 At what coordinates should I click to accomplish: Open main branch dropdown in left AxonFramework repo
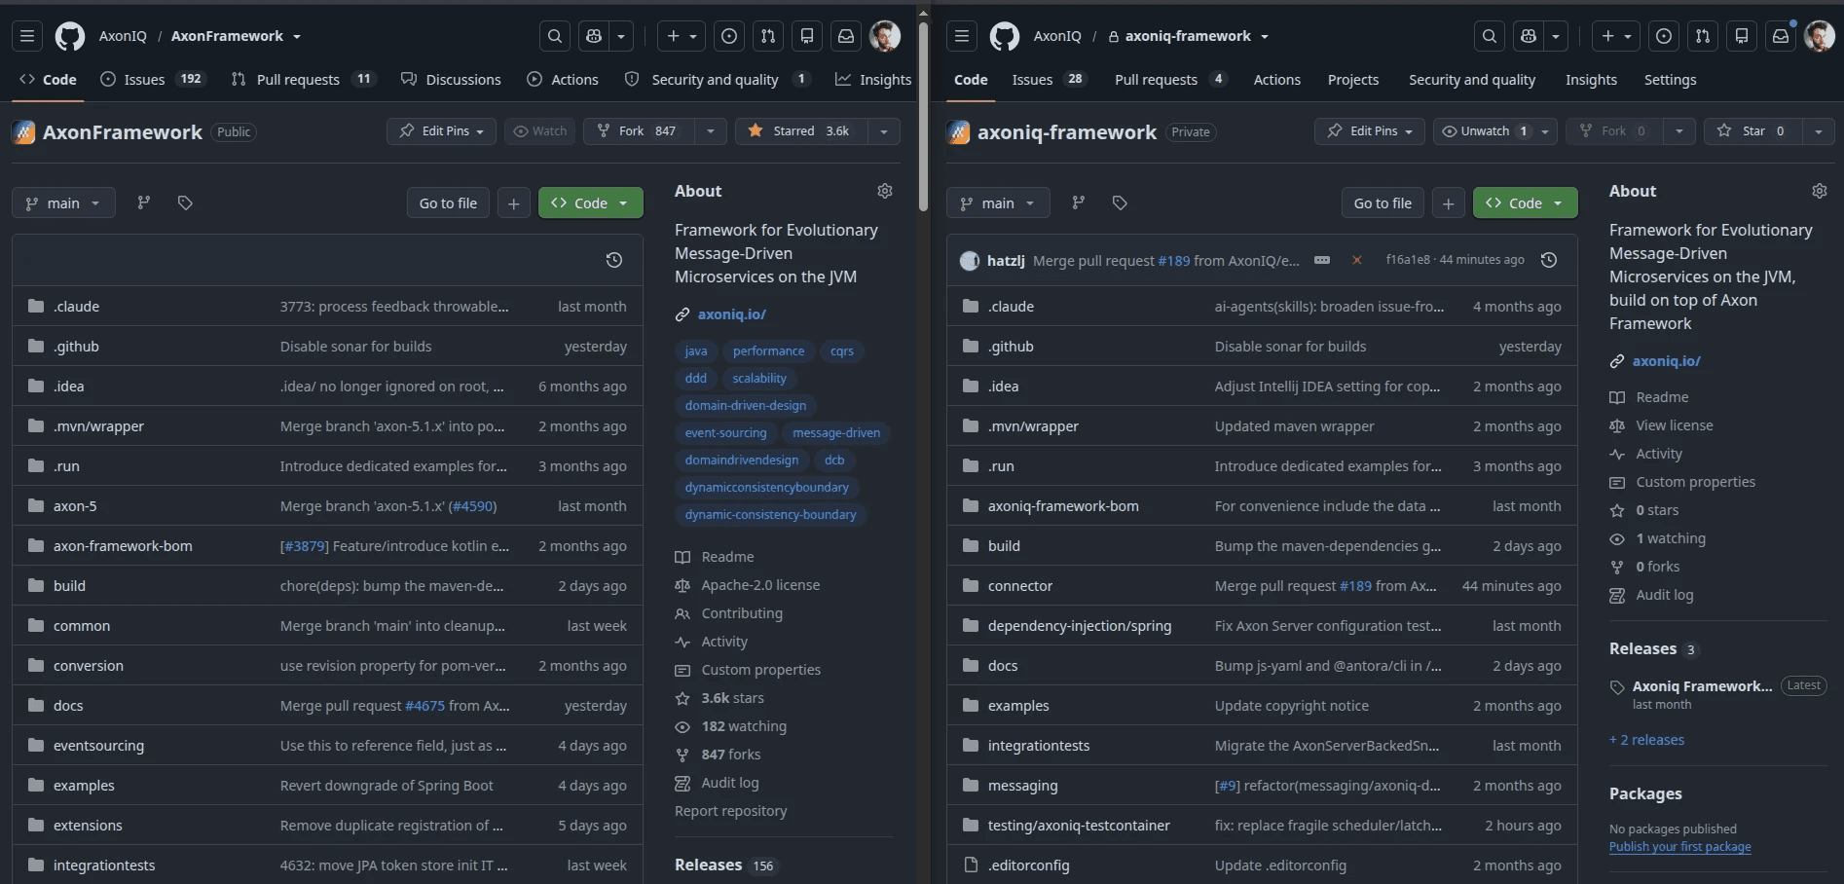[63, 203]
